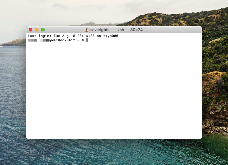The image size is (228, 165).
Task: Click the blurred username before @MacBook-Air
Action: point(39,40)
